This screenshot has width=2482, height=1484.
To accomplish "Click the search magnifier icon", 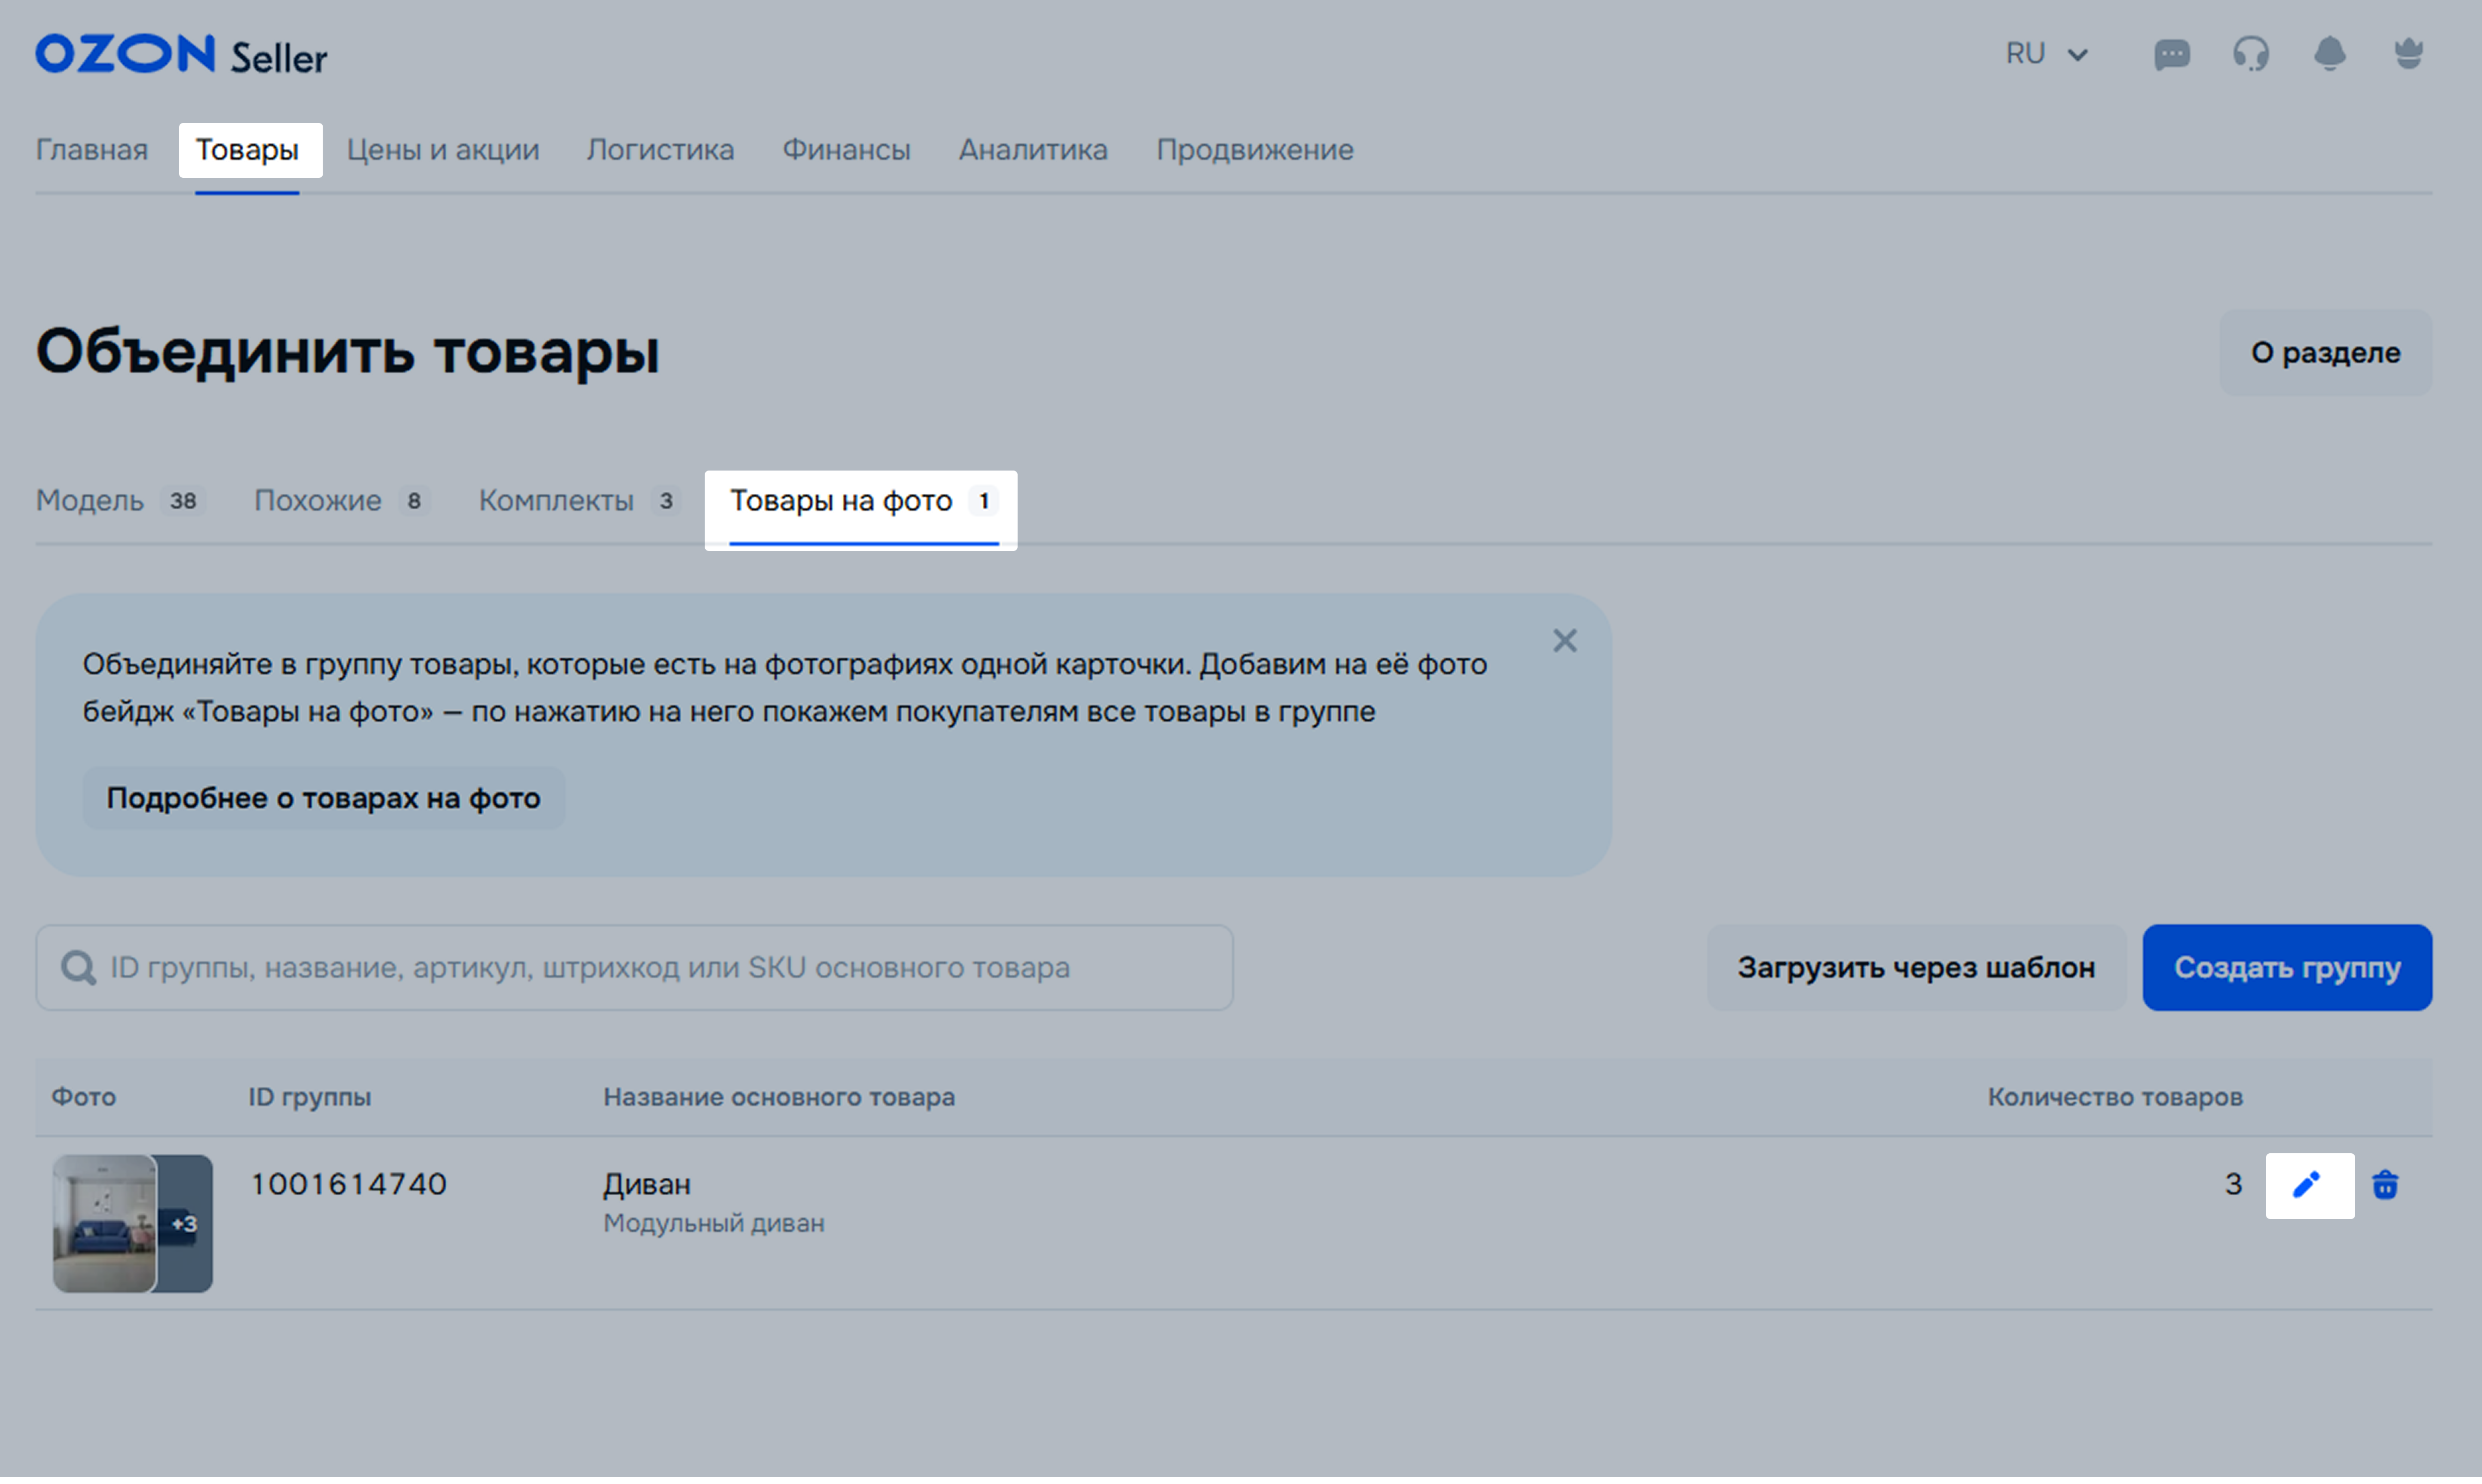I will [78, 968].
